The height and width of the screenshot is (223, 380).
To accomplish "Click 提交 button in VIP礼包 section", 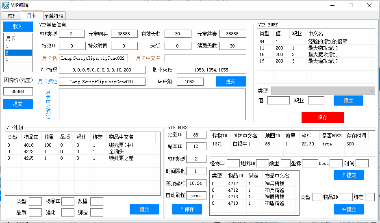I will 144,210.
